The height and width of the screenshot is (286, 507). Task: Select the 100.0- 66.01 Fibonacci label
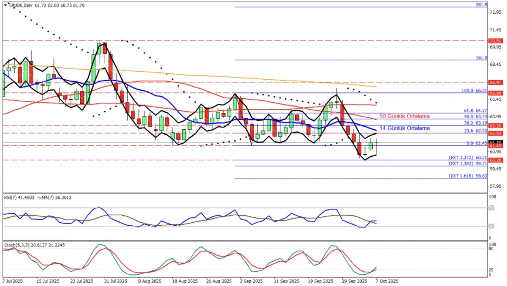click(x=472, y=91)
